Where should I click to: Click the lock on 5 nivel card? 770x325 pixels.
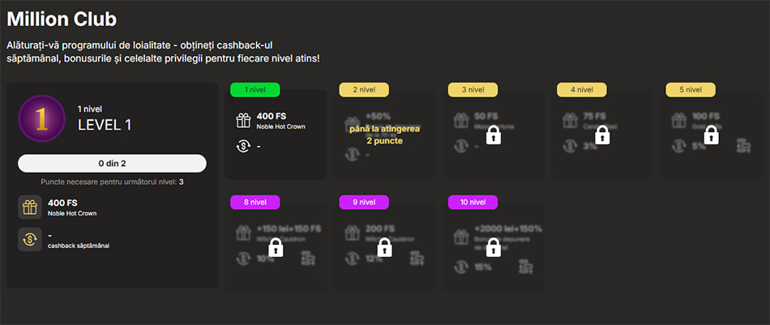[711, 135]
